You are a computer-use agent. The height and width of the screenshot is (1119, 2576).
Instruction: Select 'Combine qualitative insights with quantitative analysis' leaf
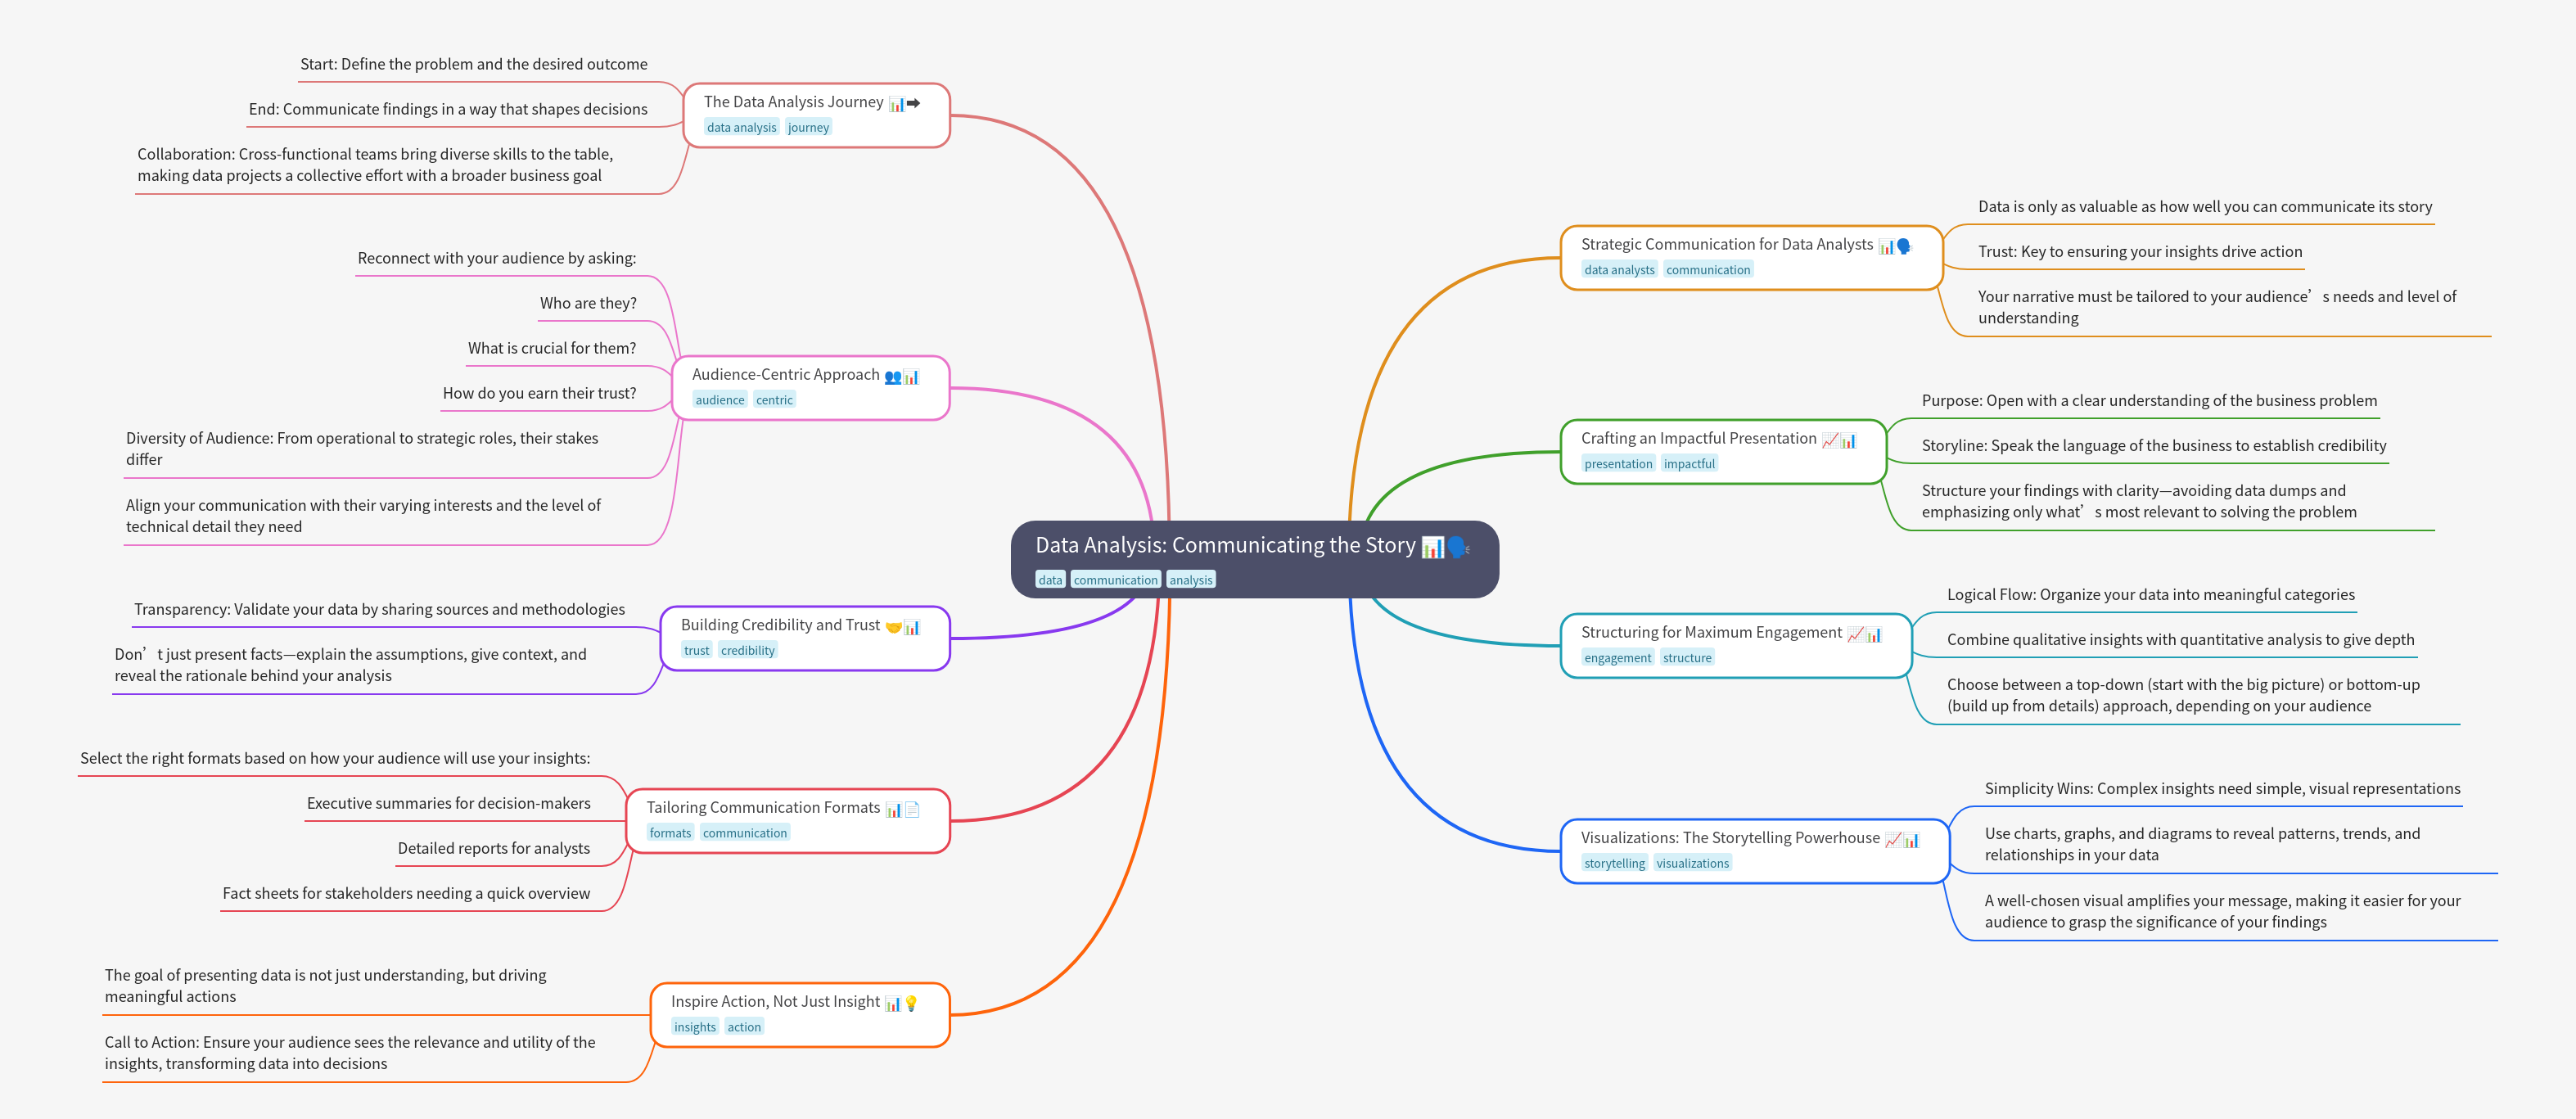coord(2180,640)
